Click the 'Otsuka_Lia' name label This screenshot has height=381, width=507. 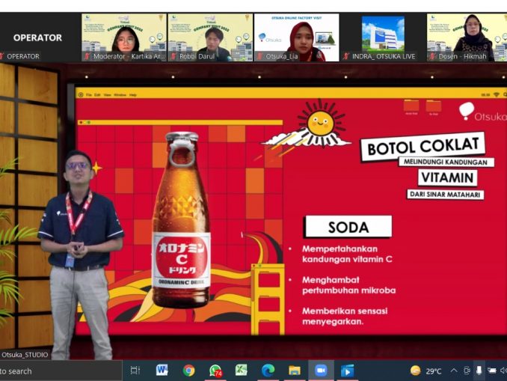[x=282, y=56]
